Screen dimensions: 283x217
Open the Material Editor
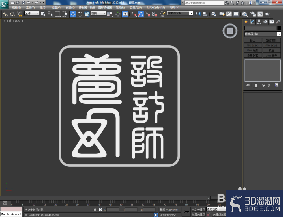245,14
